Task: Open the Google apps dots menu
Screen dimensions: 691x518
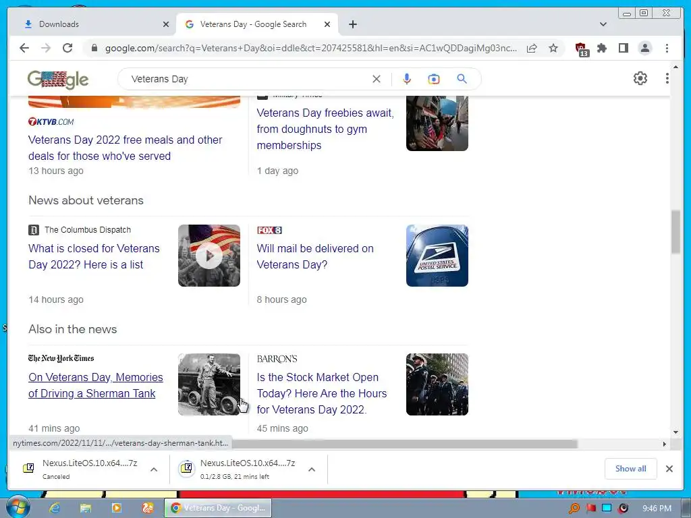Action: tap(667, 78)
